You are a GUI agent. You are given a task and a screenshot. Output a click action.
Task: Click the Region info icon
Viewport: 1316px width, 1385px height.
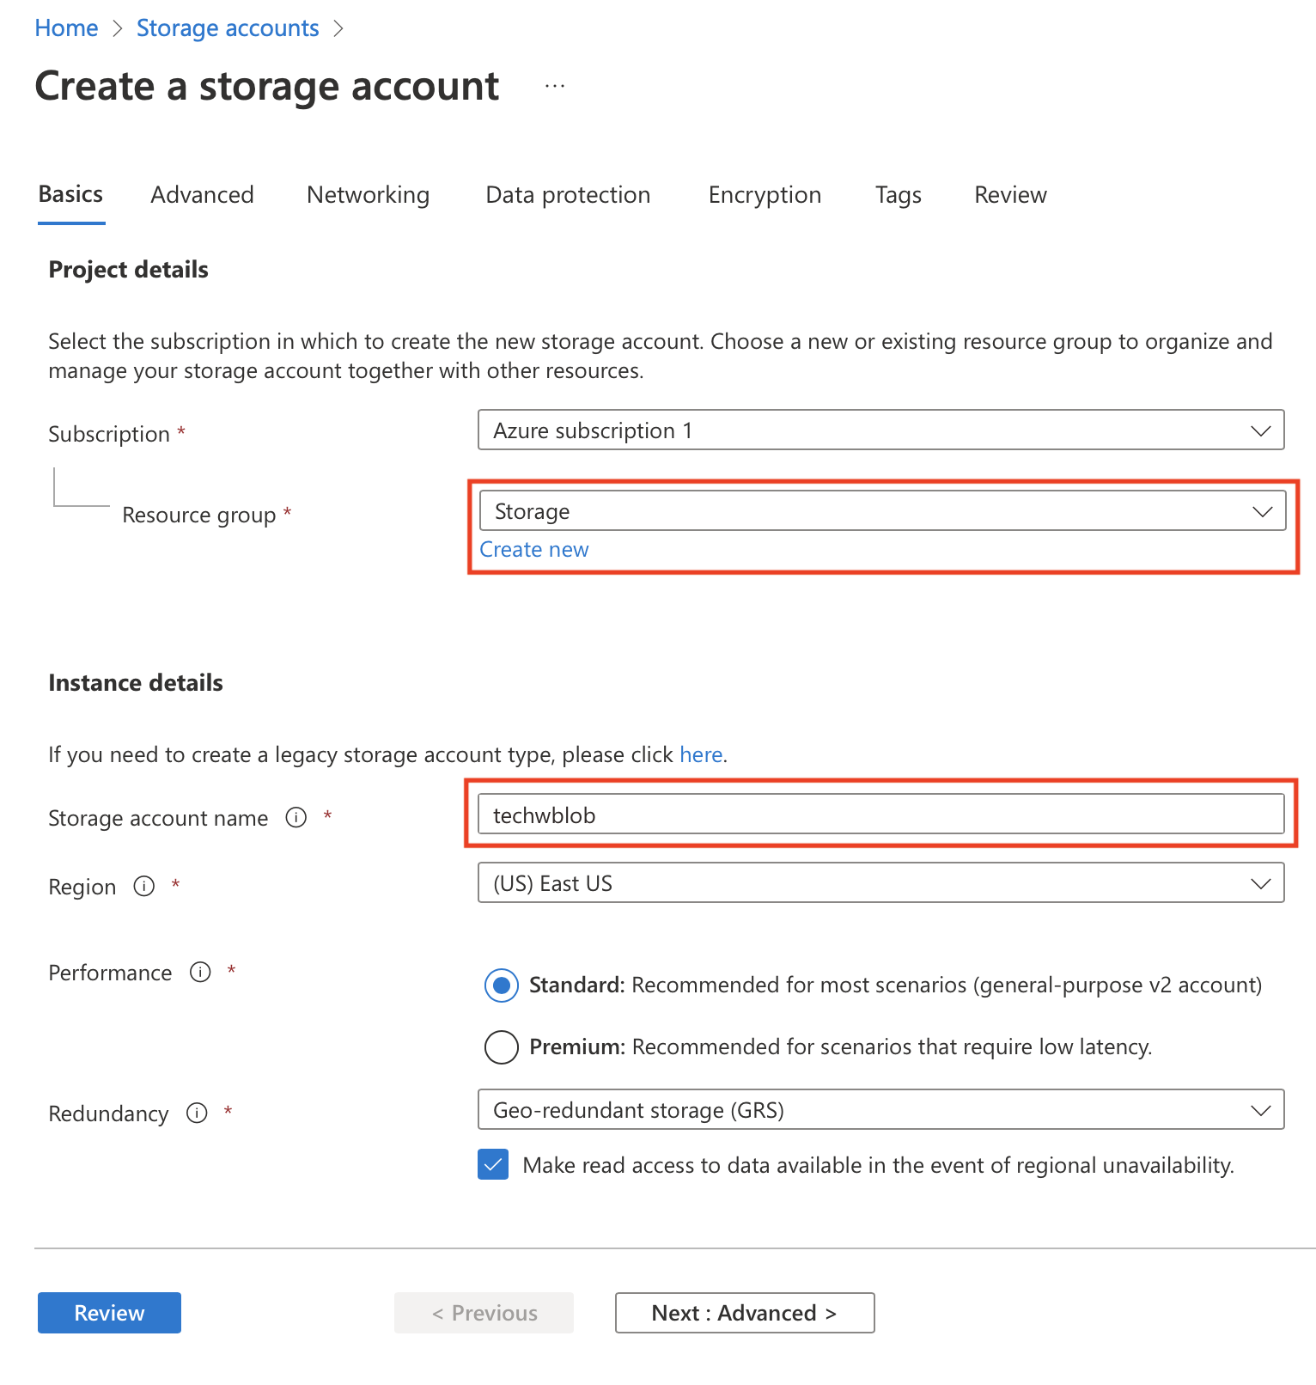tap(144, 886)
